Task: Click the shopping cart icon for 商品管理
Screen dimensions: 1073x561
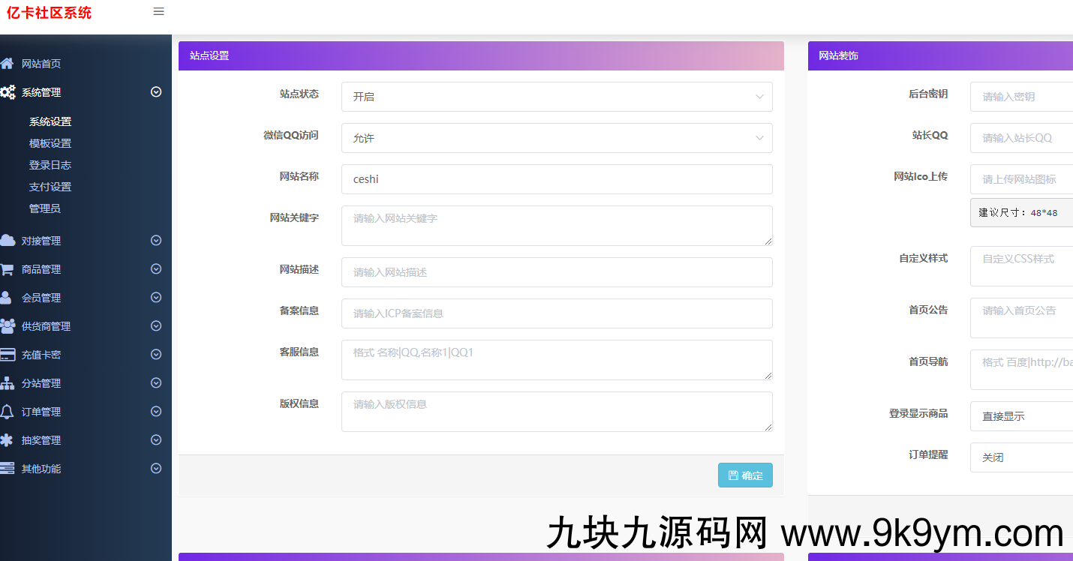Action: coord(8,269)
